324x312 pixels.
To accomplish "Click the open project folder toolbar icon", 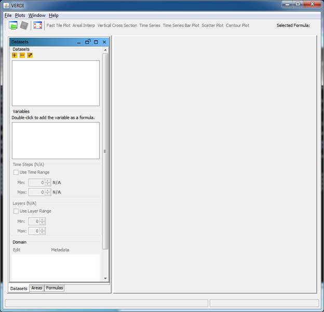I will (x=13, y=25).
